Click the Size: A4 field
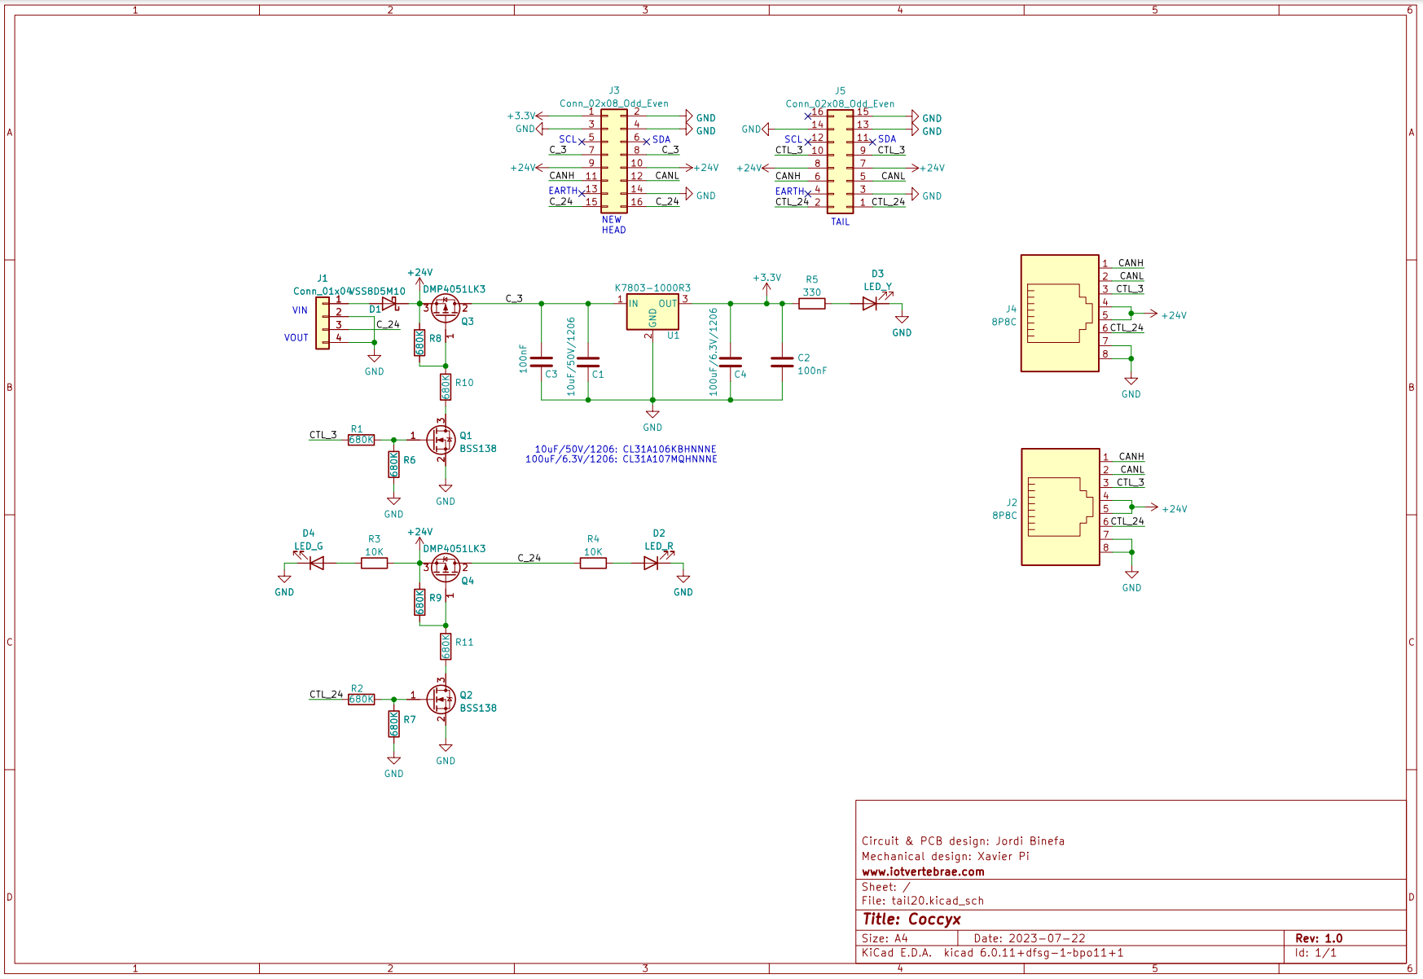The width and height of the screenshot is (1423, 979). coord(885,938)
